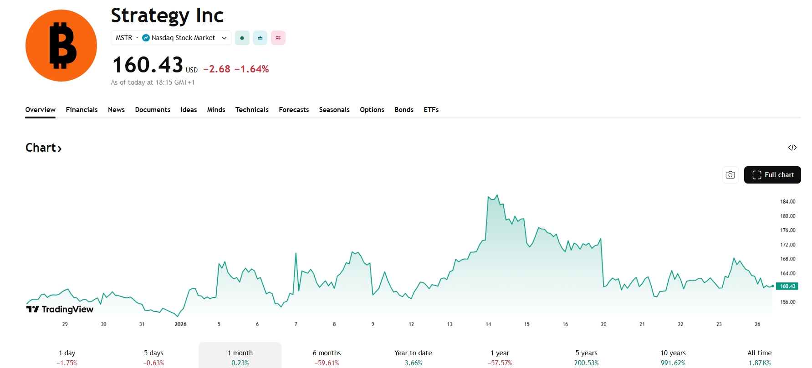
Task: Click the 2026 date label on chart axis
Action: pos(180,324)
